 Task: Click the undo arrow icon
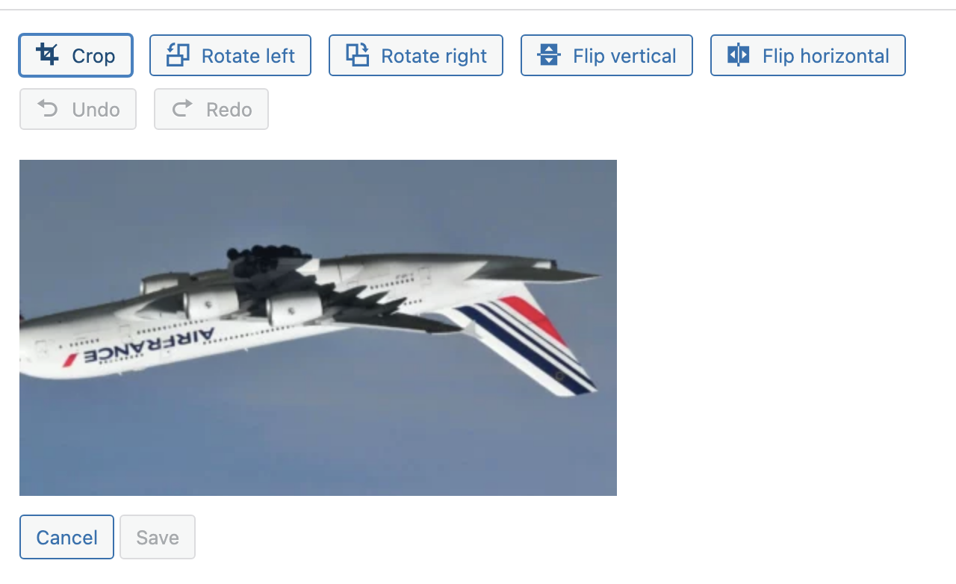(x=48, y=109)
